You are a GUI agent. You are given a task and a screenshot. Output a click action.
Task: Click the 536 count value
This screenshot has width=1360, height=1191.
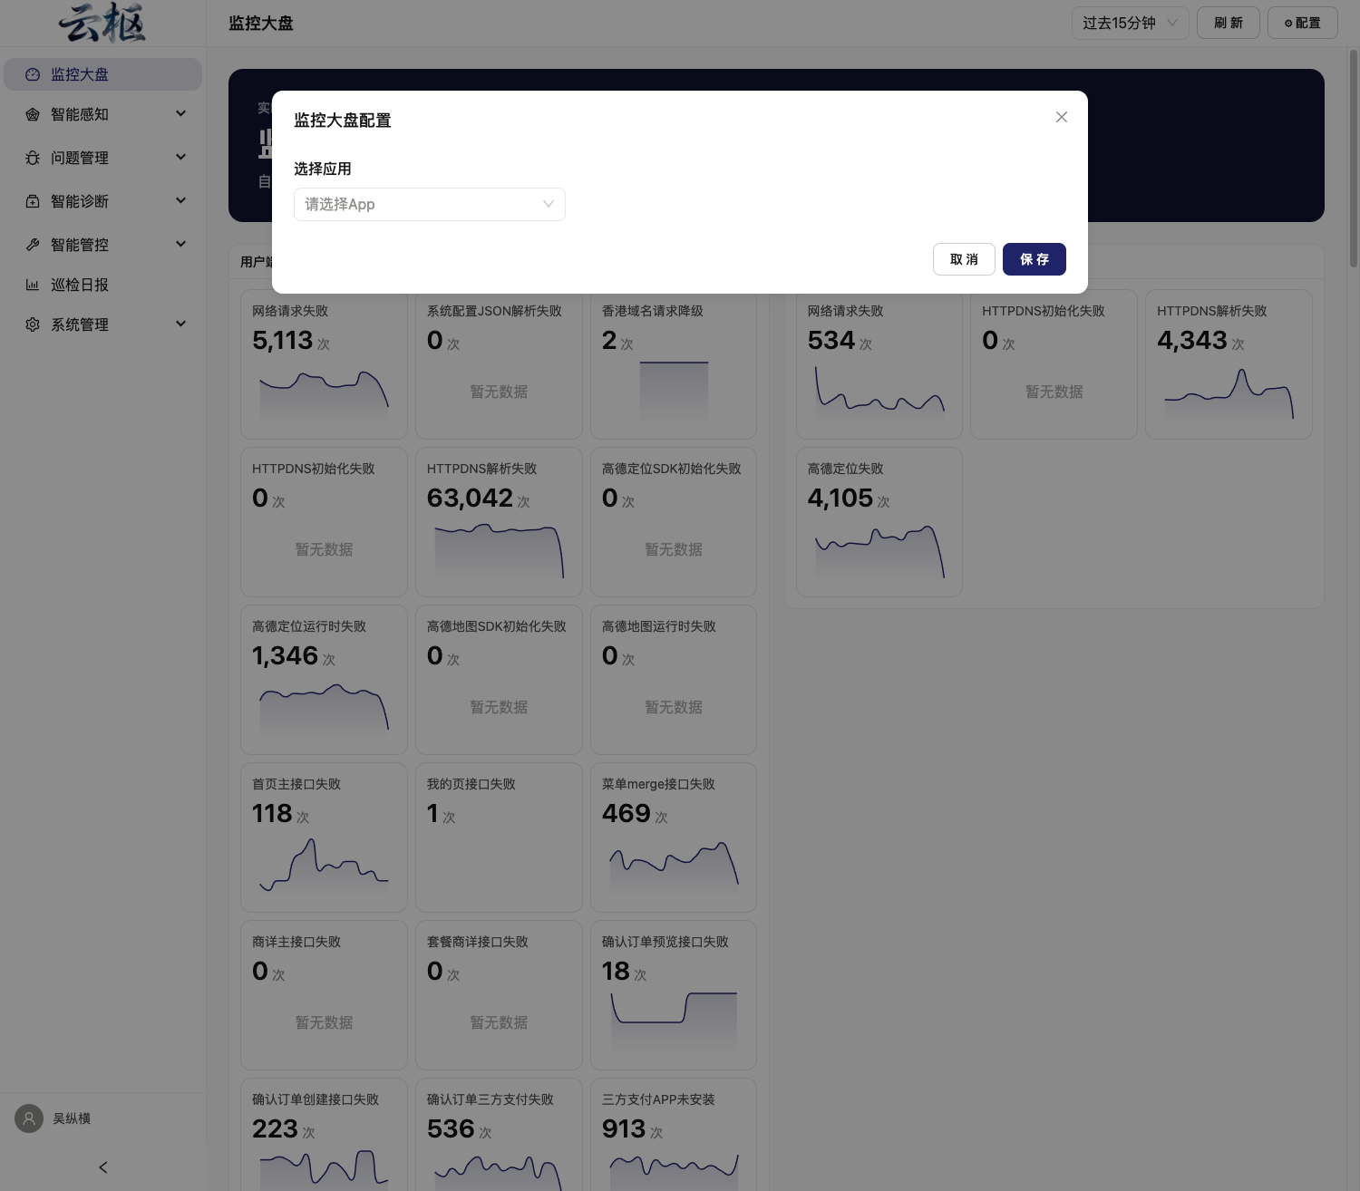coord(451,1128)
